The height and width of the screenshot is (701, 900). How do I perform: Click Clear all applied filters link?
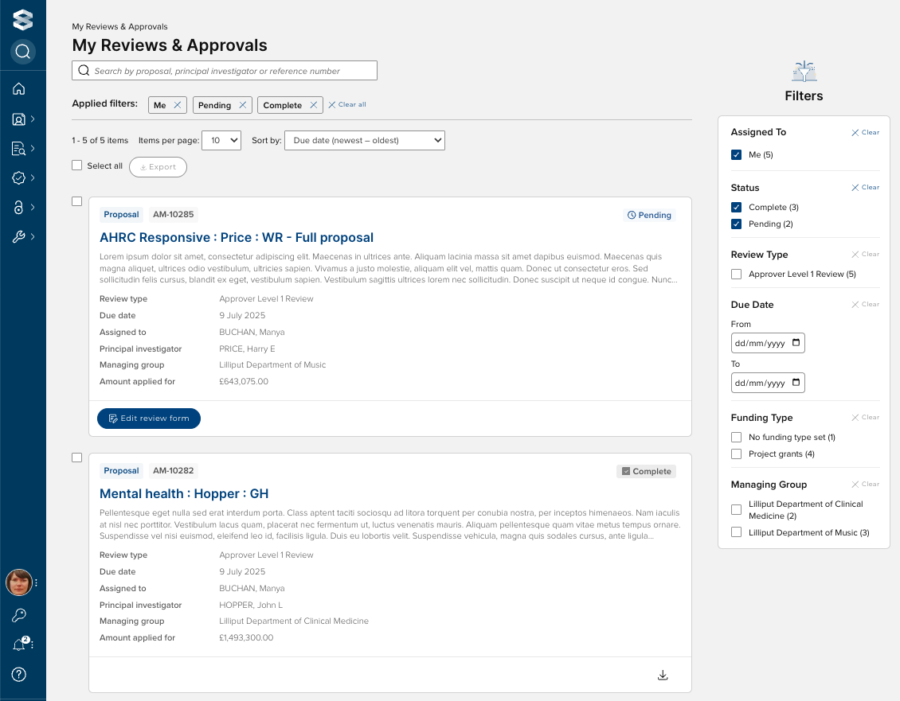pos(347,105)
